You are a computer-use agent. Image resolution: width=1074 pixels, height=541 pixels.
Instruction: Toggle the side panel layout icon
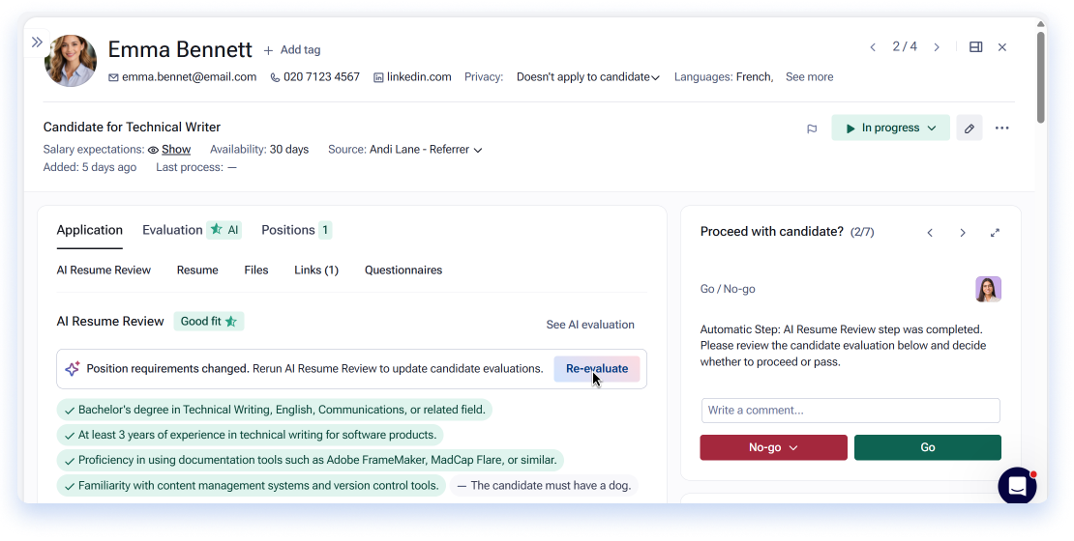tap(976, 47)
